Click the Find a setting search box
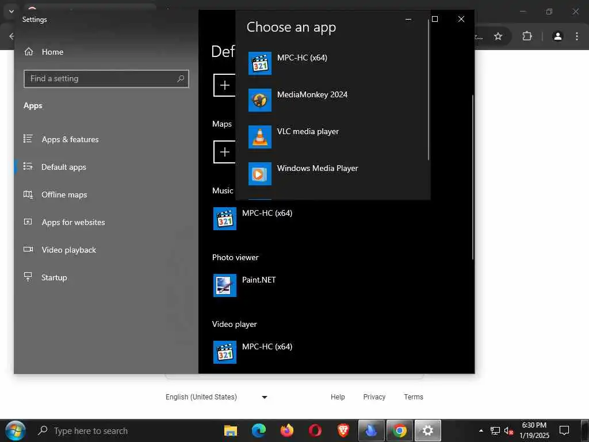This screenshot has height=442, width=589. tap(106, 78)
